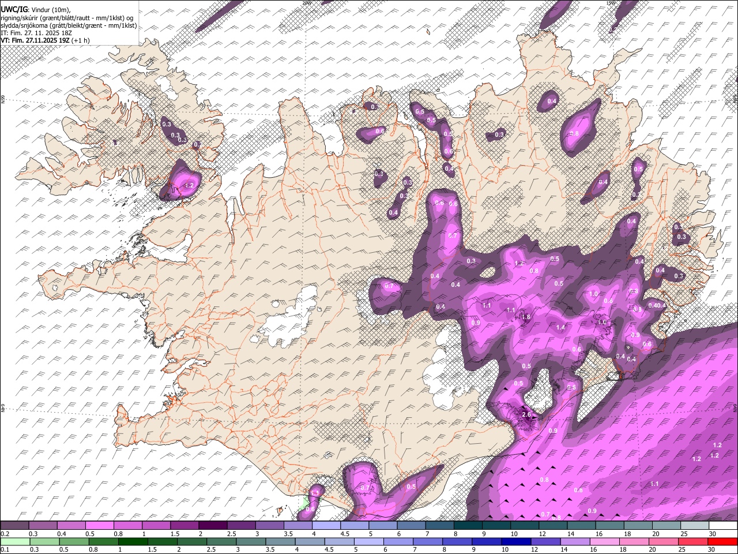738x554 pixels.
Task: Click the rain-scale blue swatch labeled 7
Action: pyautogui.click(x=428, y=541)
